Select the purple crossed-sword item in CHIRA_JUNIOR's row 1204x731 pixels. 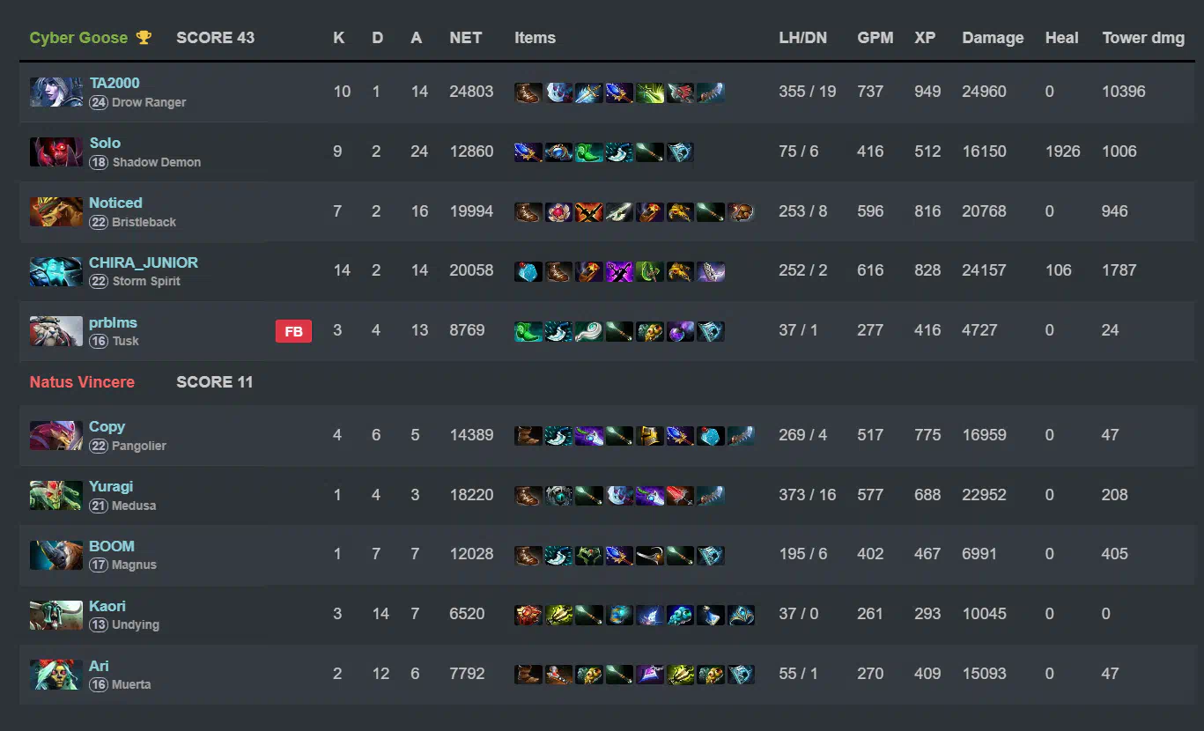point(619,271)
